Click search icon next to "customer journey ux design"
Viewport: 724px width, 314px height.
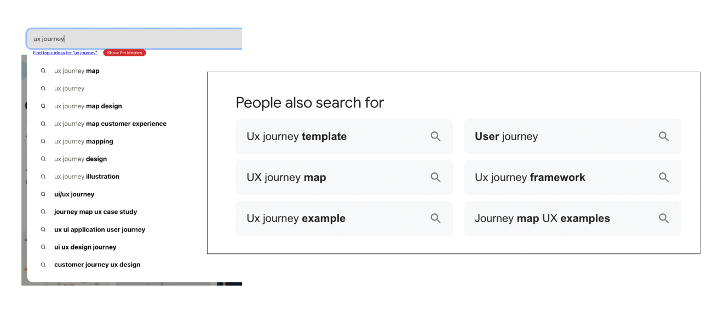[x=43, y=265]
